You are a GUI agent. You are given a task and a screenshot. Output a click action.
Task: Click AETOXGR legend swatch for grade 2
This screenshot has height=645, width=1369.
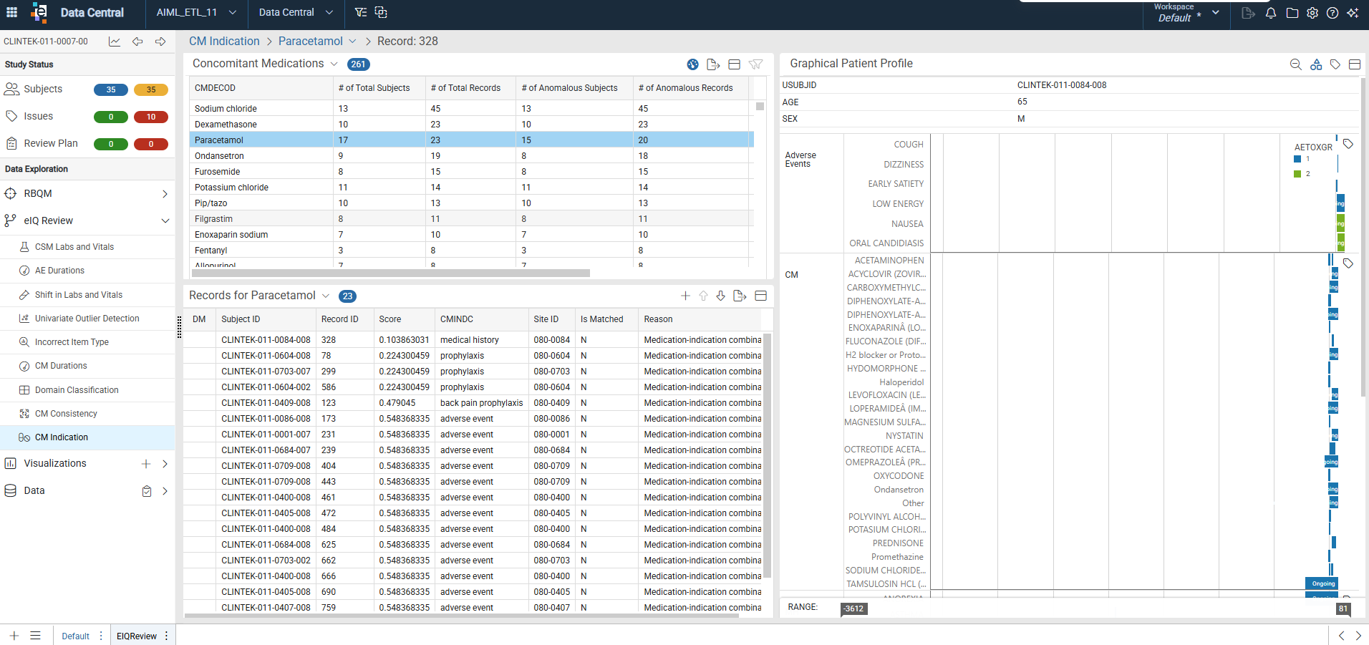1297,174
